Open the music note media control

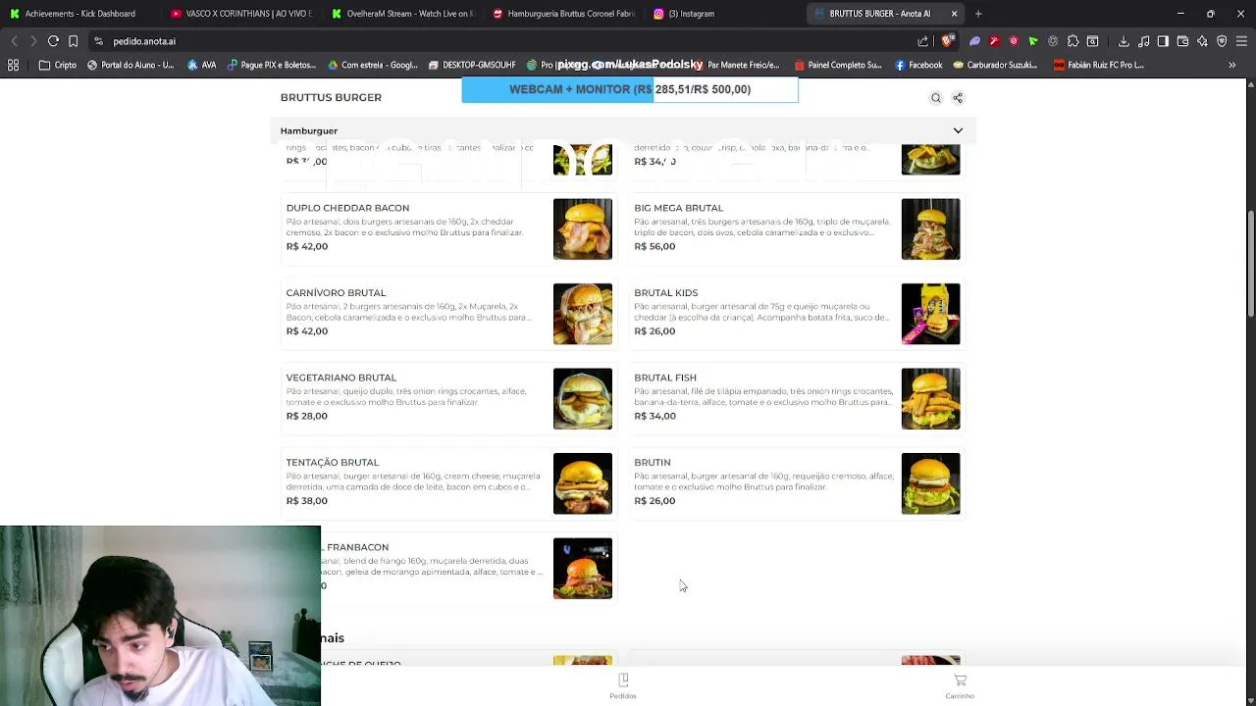[x=1143, y=41]
